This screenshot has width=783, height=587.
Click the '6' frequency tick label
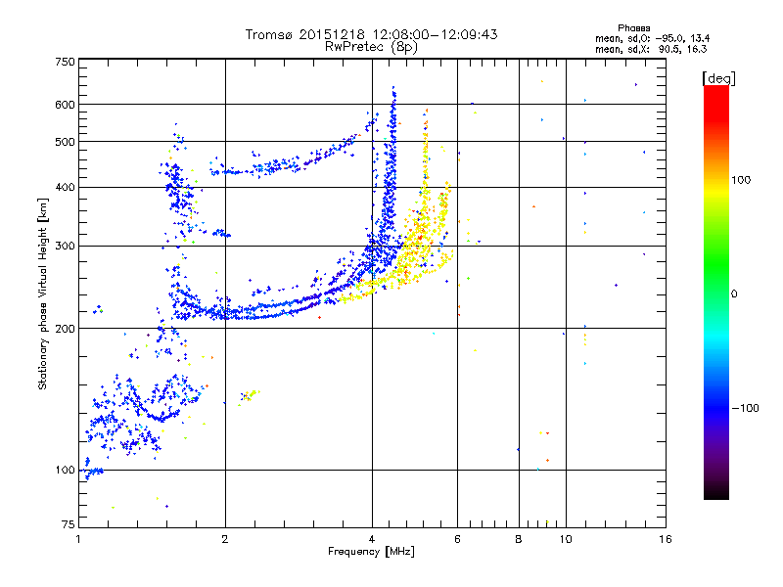click(457, 539)
